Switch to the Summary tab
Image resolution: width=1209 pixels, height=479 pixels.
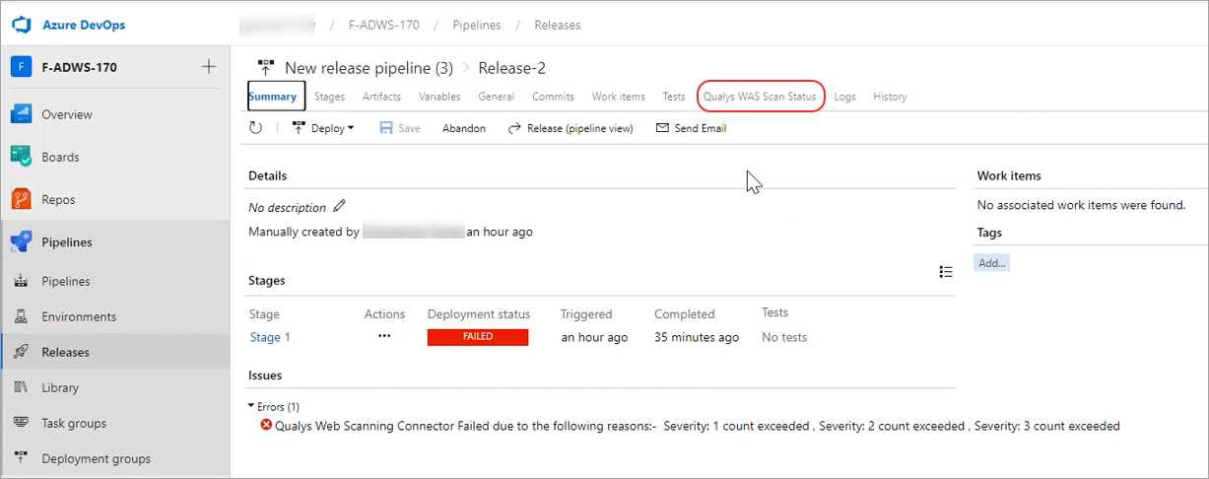pos(276,96)
